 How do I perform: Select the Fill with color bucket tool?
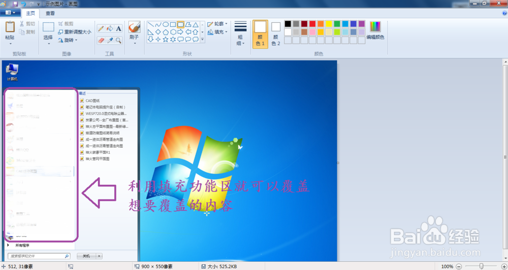click(110, 28)
